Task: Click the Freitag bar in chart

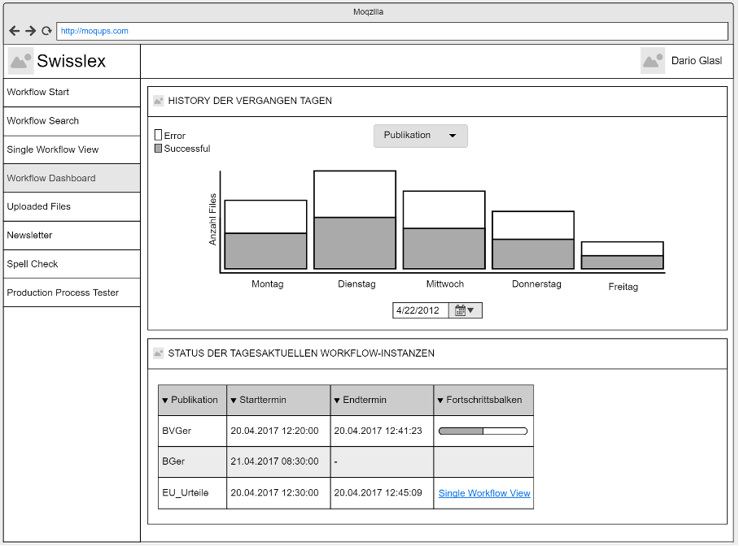Action: pyautogui.click(x=622, y=256)
